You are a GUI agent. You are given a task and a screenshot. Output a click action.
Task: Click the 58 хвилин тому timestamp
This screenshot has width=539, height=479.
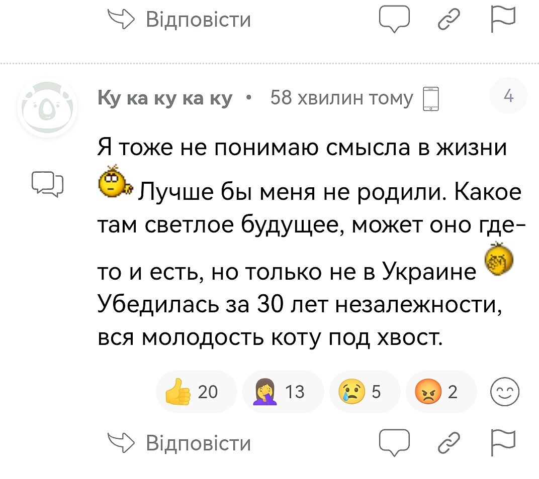pyautogui.click(x=342, y=99)
